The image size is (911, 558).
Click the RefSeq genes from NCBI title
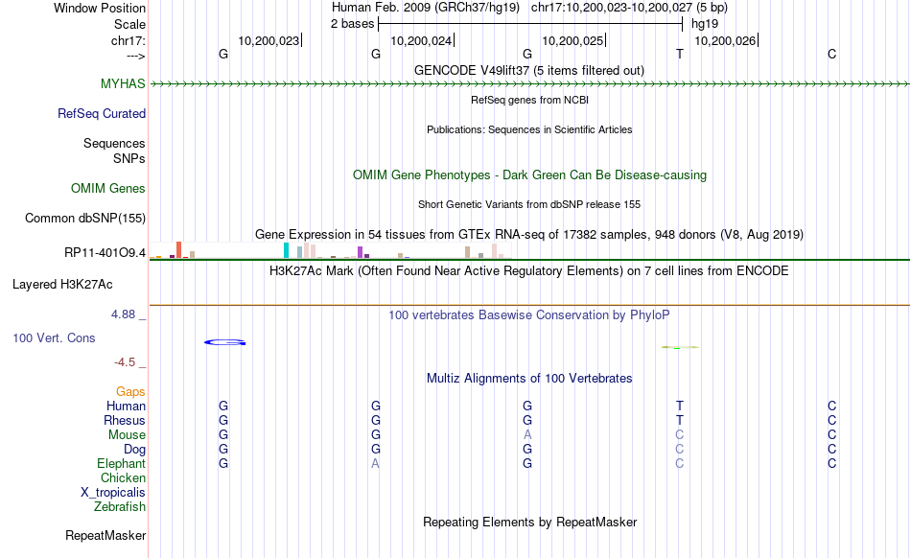tap(530, 100)
